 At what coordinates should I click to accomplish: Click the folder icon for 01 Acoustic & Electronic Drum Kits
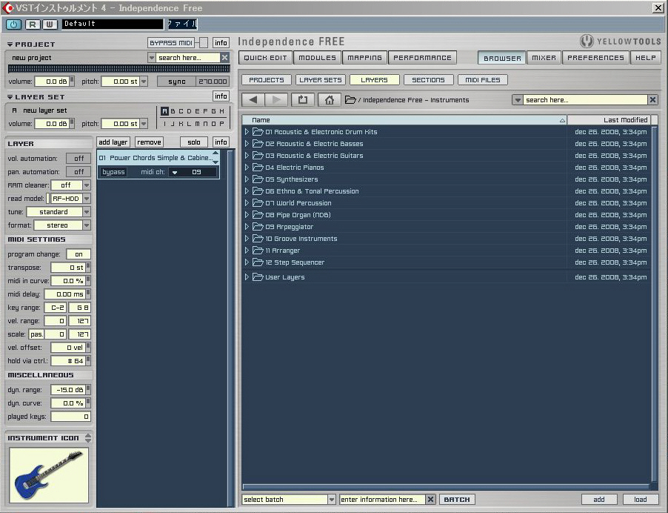258,132
